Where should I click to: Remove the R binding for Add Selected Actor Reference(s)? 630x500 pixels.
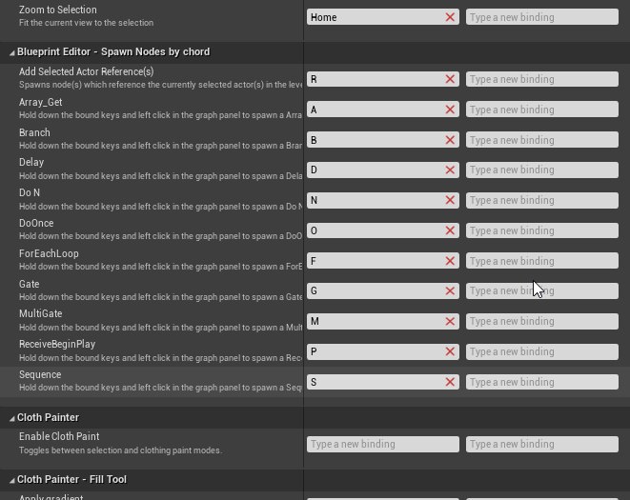(450, 79)
